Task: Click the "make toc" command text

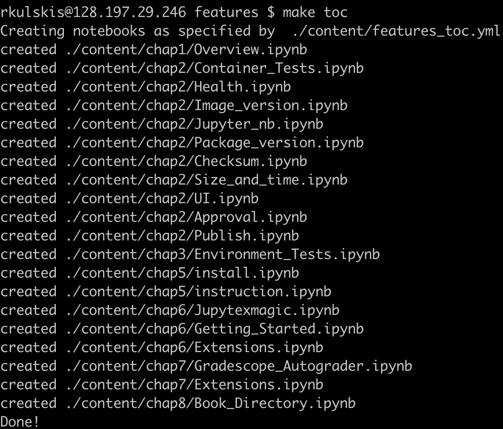Action: point(315,12)
